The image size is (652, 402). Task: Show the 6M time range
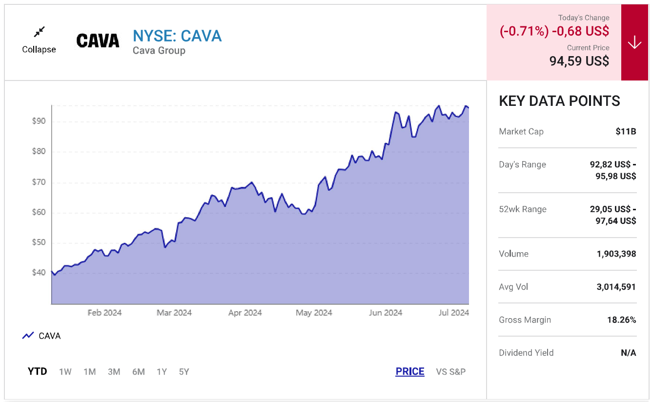138,372
